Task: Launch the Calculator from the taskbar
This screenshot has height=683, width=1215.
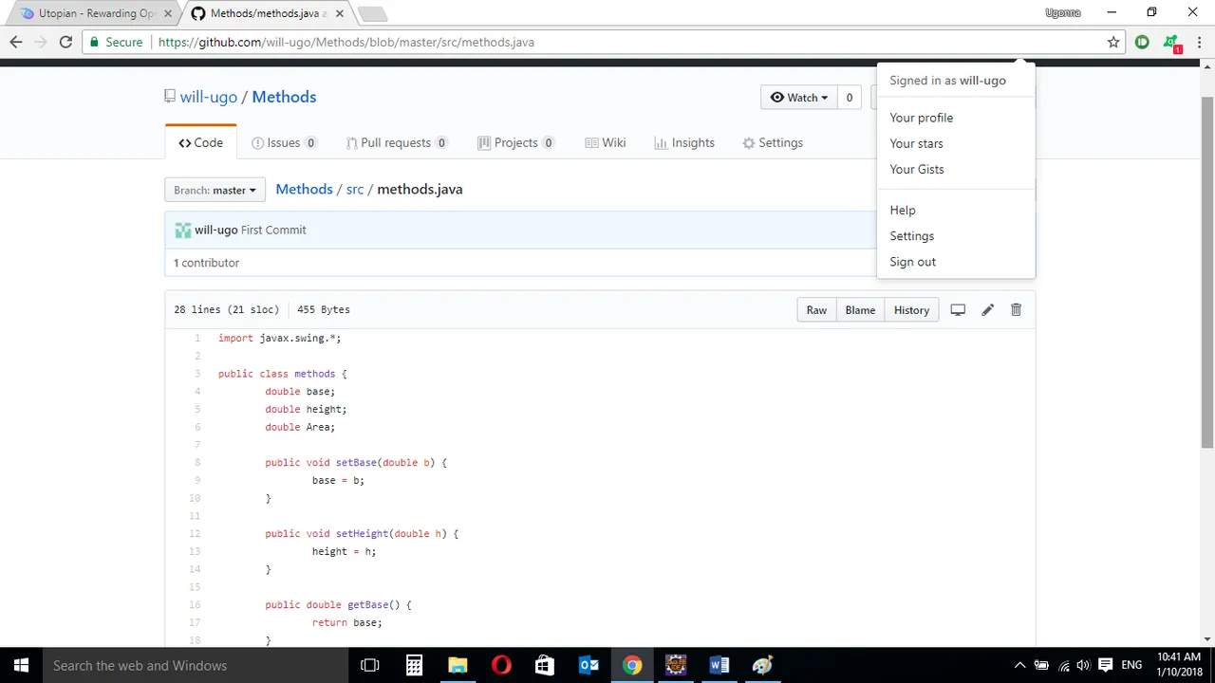Action: [414, 665]
